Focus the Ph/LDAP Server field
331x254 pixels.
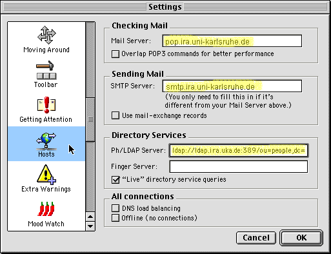coord(239,150)
